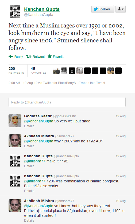Viewport: 135px width, 224px height.
Task: Click the Twitter bird Follow button
Action: coord(103,9)
